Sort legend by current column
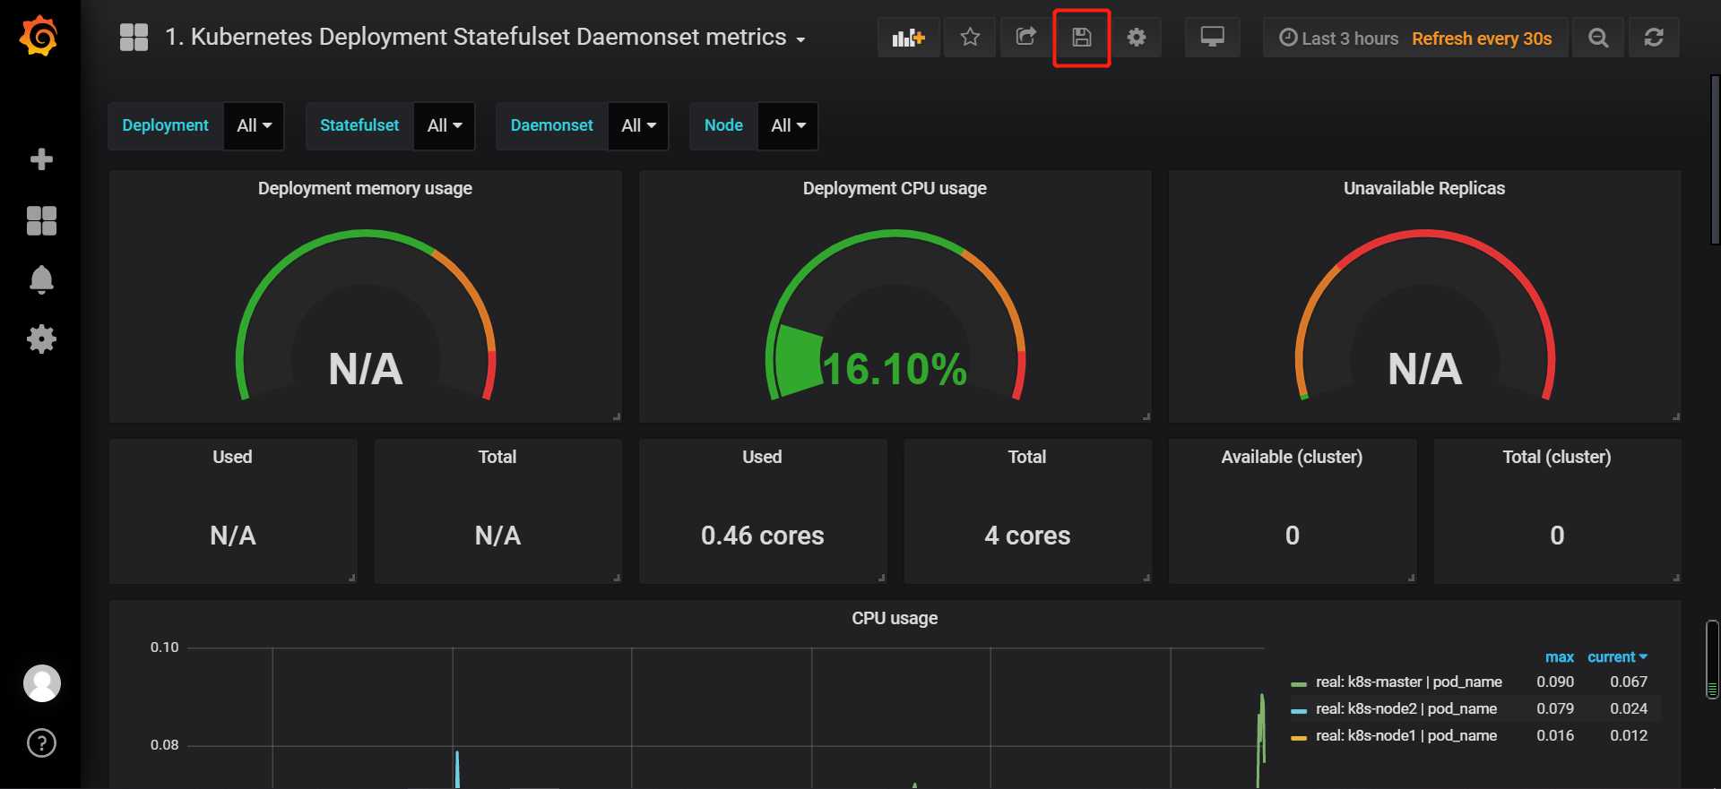Image resolution: width=1721 pixels, height=789 pixels. [1617, 657]
